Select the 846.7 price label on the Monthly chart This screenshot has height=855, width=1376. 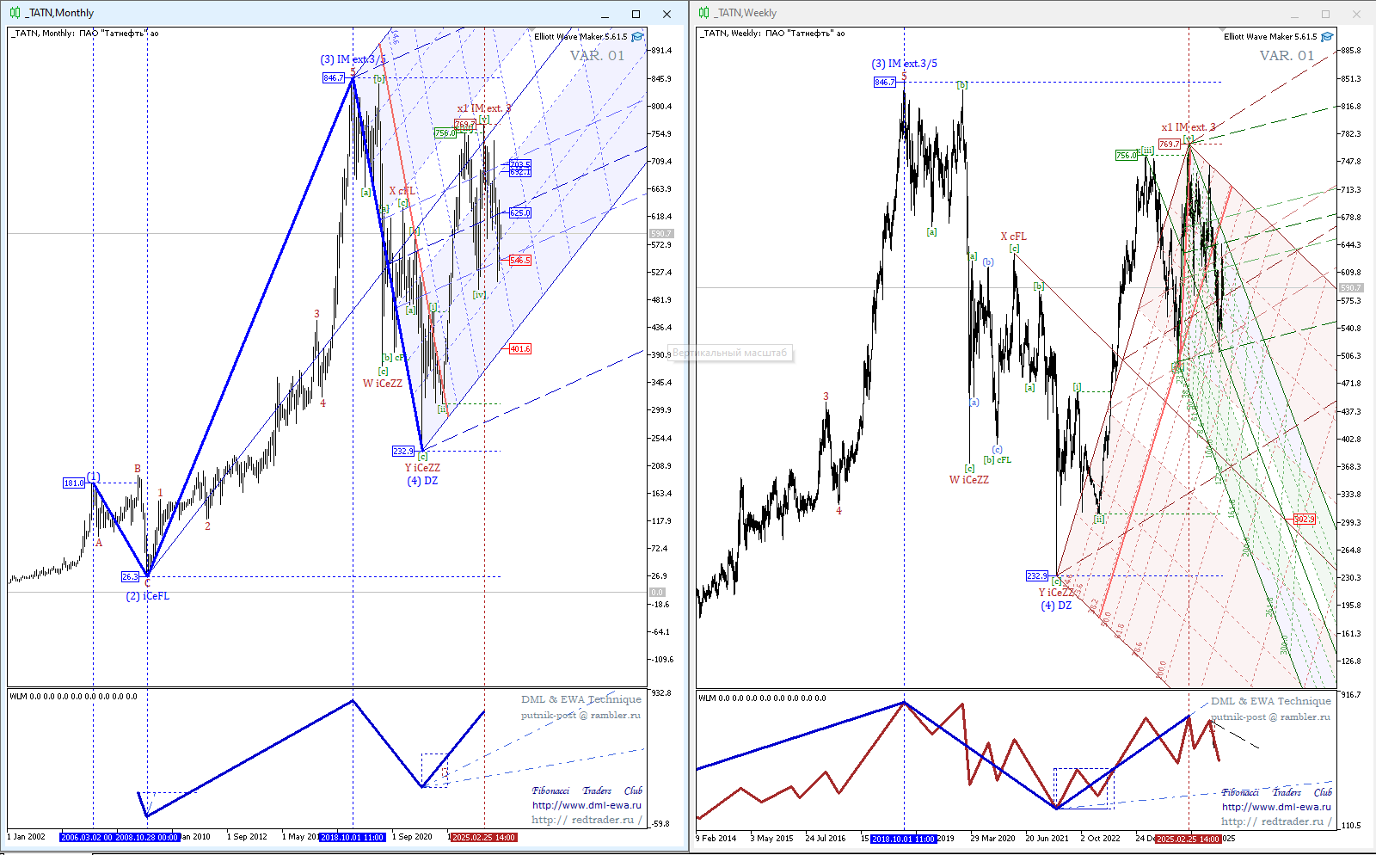coord(333,78)
